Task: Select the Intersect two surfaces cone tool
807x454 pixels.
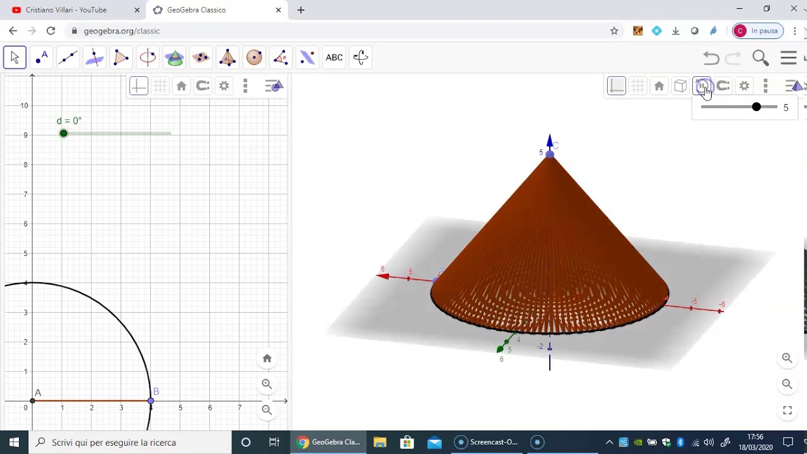Action: click(x=175, y=57)
